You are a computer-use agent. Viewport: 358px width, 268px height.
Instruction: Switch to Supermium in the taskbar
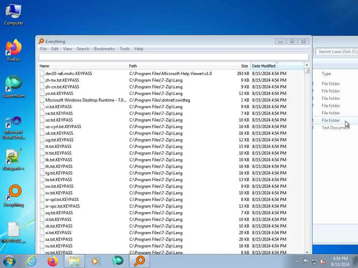pos(118,261)
